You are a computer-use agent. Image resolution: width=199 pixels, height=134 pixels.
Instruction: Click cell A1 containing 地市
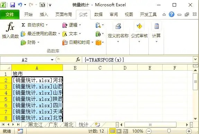(x=37, y=74)
